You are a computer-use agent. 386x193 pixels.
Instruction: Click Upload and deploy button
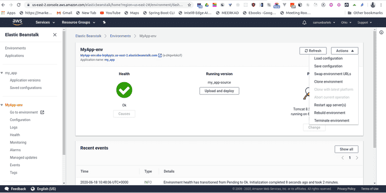(x=219, y=91)
